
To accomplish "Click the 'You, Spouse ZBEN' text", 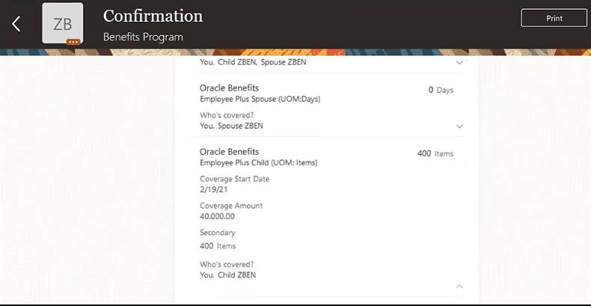I will pos(231,126).
